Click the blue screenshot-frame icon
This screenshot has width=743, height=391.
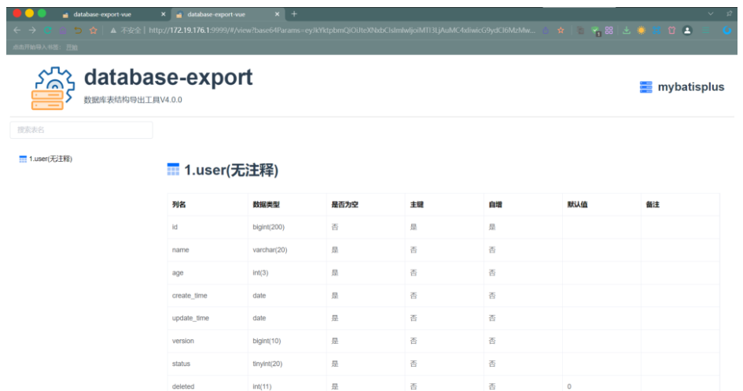[x=657, y=31]
